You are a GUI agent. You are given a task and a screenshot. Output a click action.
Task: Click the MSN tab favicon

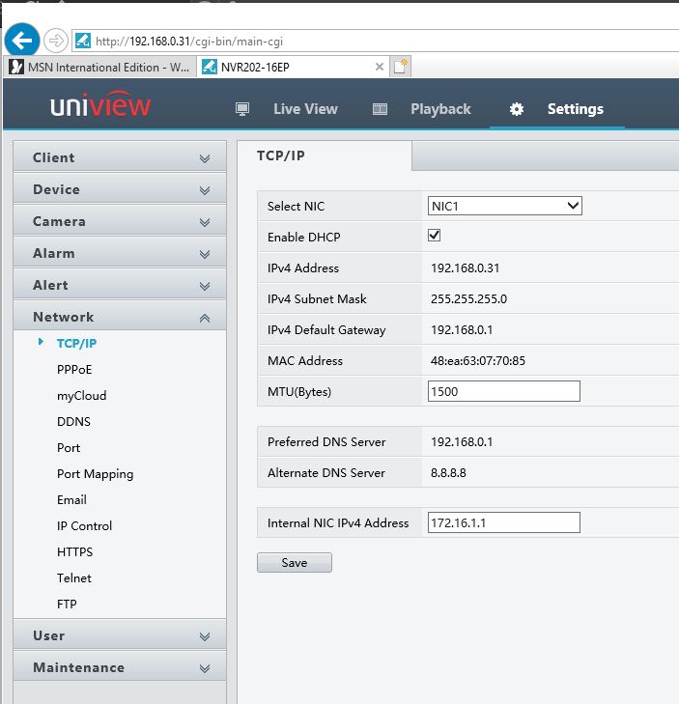tap(16, 67)
